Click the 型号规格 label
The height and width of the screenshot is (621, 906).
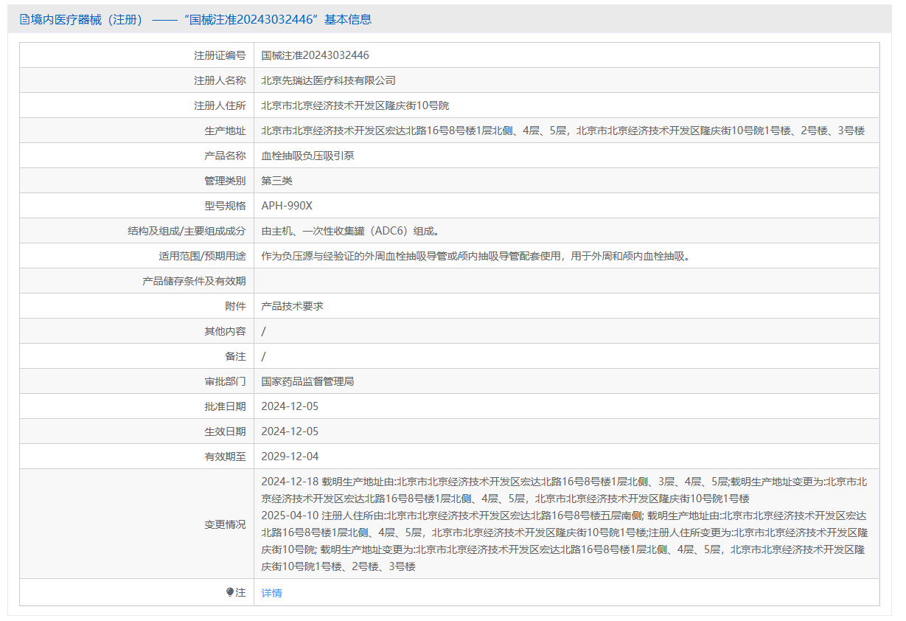(x=225, y=206)
